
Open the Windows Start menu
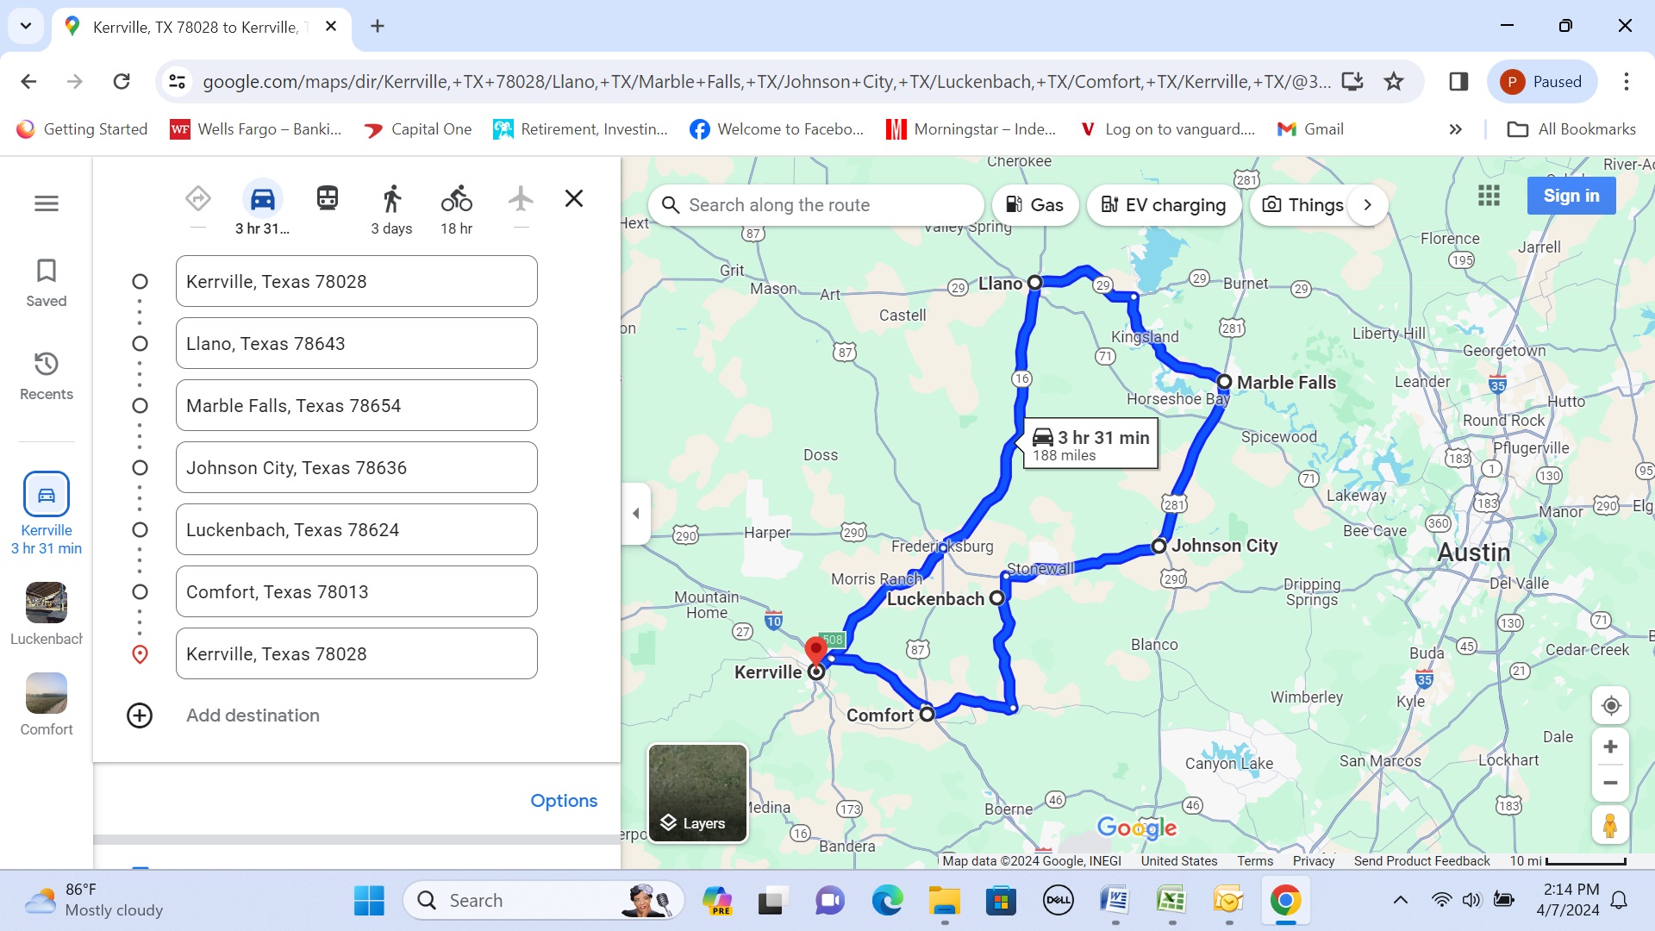(370, 901)
